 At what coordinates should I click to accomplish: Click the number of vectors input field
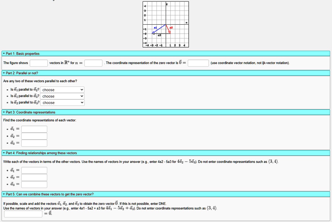(39, 63)
